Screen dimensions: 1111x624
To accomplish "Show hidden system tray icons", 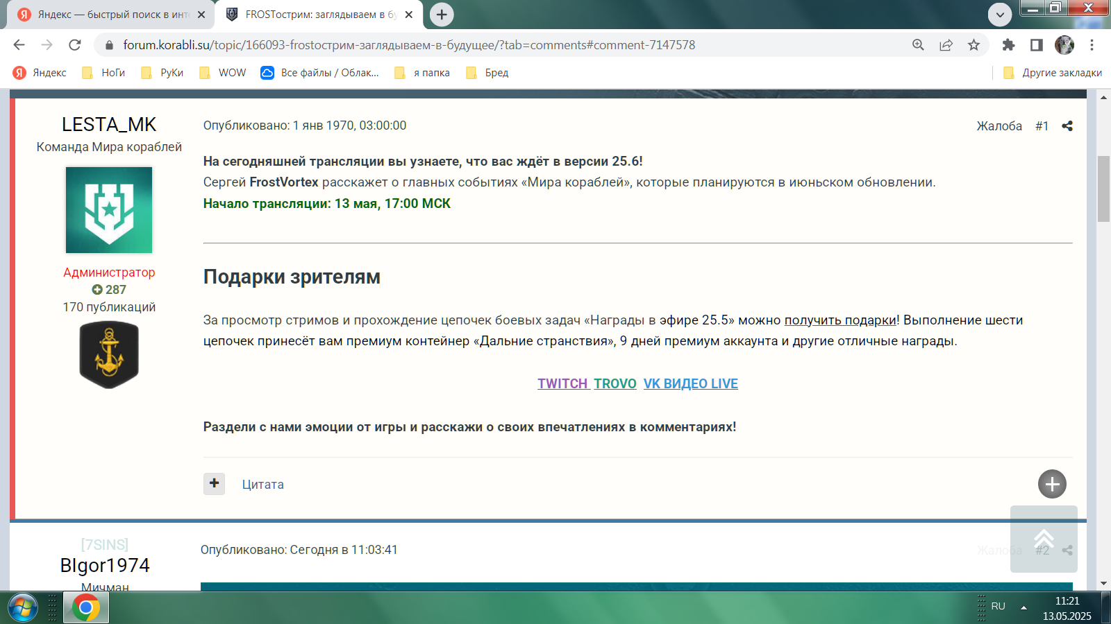I will (x=1024, y=607).
